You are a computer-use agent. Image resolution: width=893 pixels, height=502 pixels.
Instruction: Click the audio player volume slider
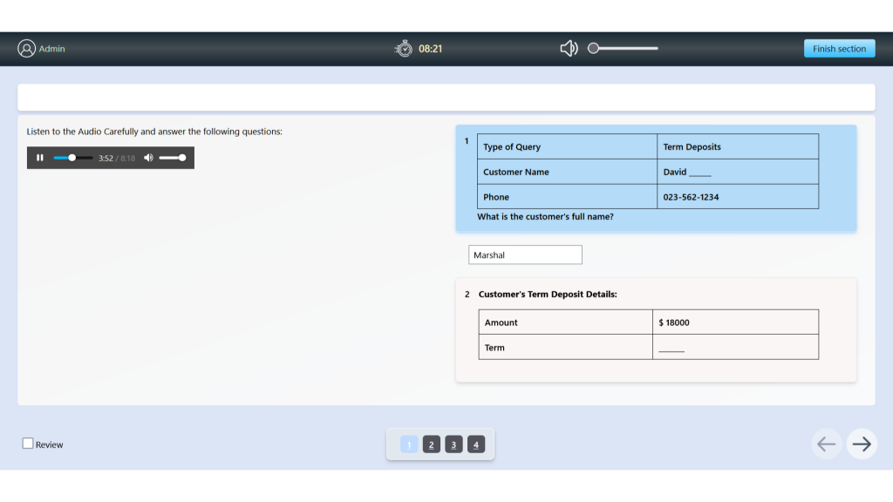(174, 158)
